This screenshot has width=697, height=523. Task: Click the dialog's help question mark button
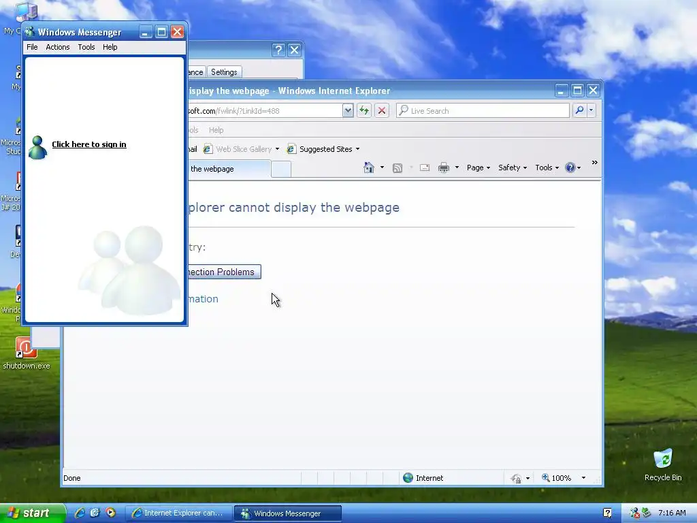coord(278,50)
